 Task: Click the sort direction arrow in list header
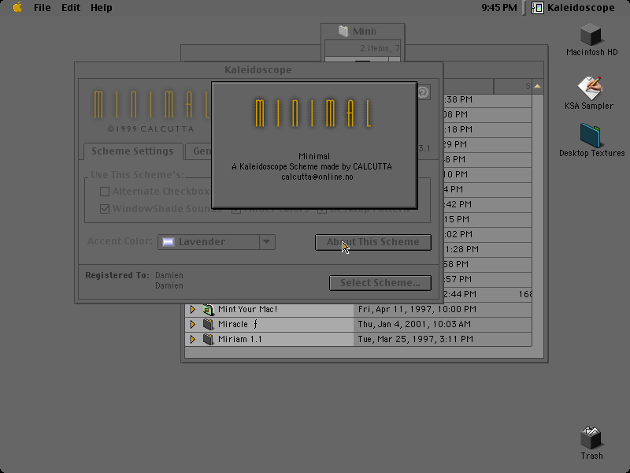pos(538,86)
